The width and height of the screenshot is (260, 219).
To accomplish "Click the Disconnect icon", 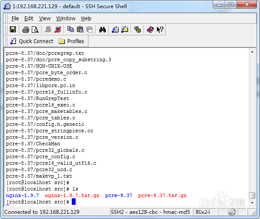I will tap(58, 30).
